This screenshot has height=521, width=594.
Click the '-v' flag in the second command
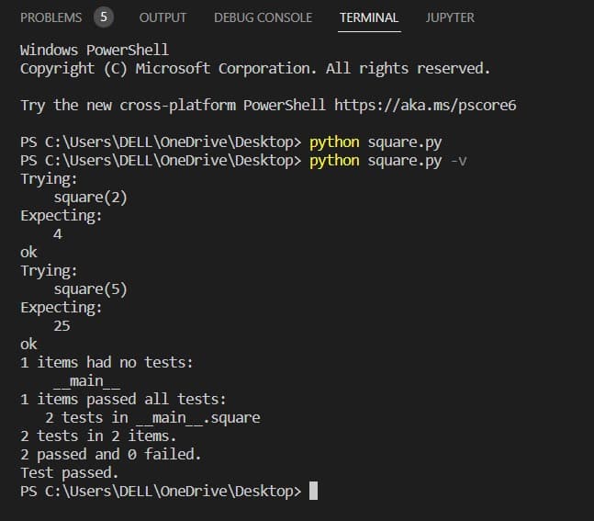pyautogui.click(x=465, y=160)
